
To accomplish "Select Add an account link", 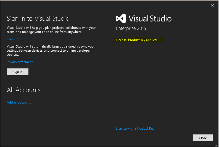I will [x=19, y=102].
